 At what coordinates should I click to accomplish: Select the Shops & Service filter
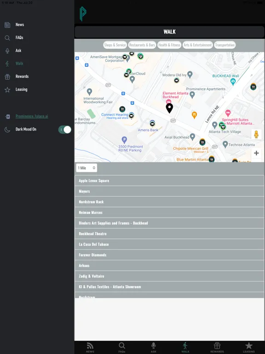click(115, 45)
